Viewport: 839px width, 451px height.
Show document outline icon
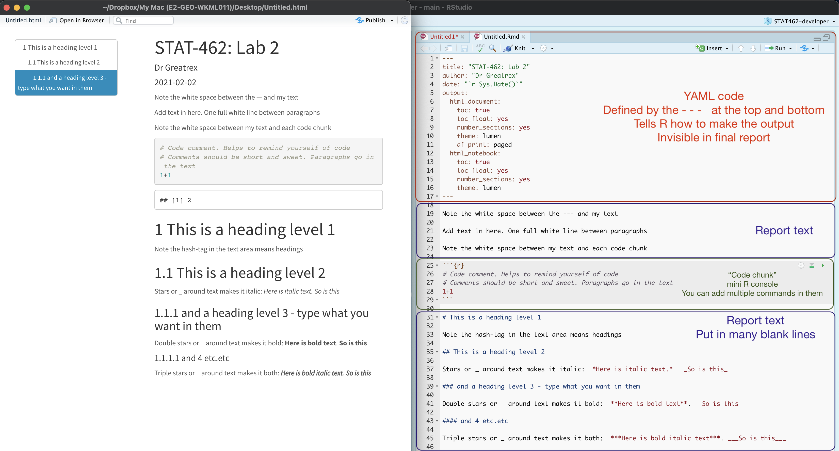tap(826, 48)
